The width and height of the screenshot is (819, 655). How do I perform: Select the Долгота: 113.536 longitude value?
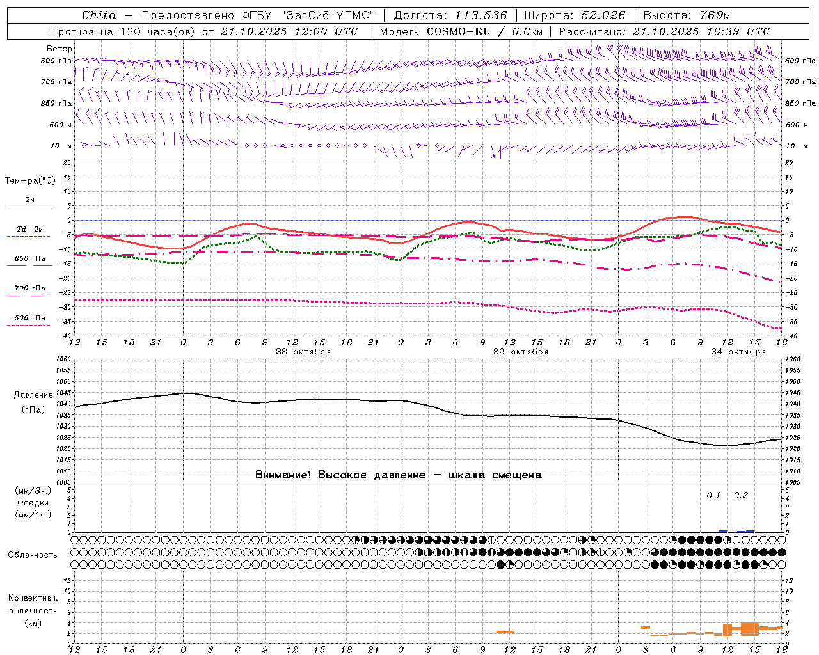tap(450, 15)
